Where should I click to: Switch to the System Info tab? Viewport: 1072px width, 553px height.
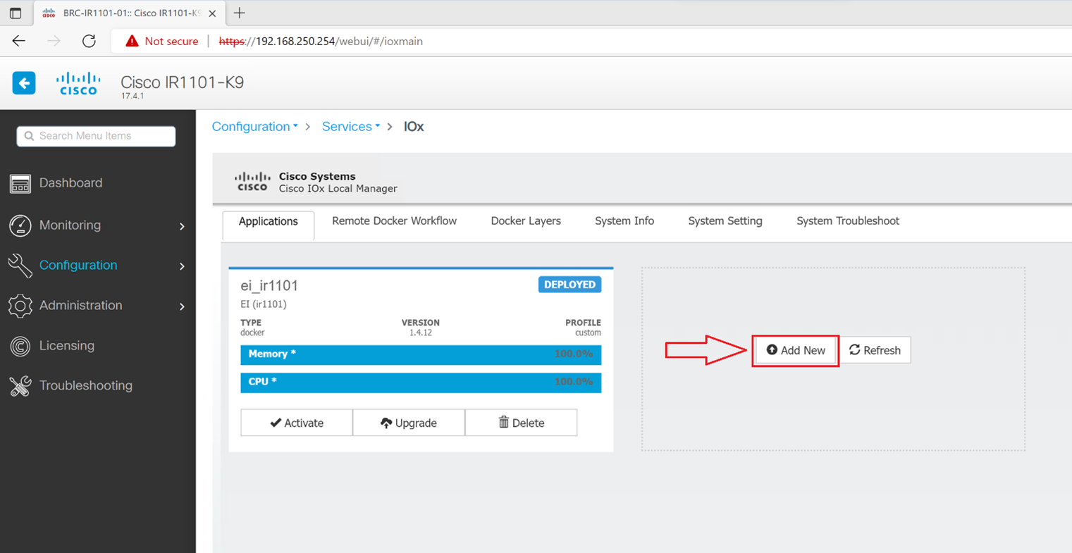624,221
